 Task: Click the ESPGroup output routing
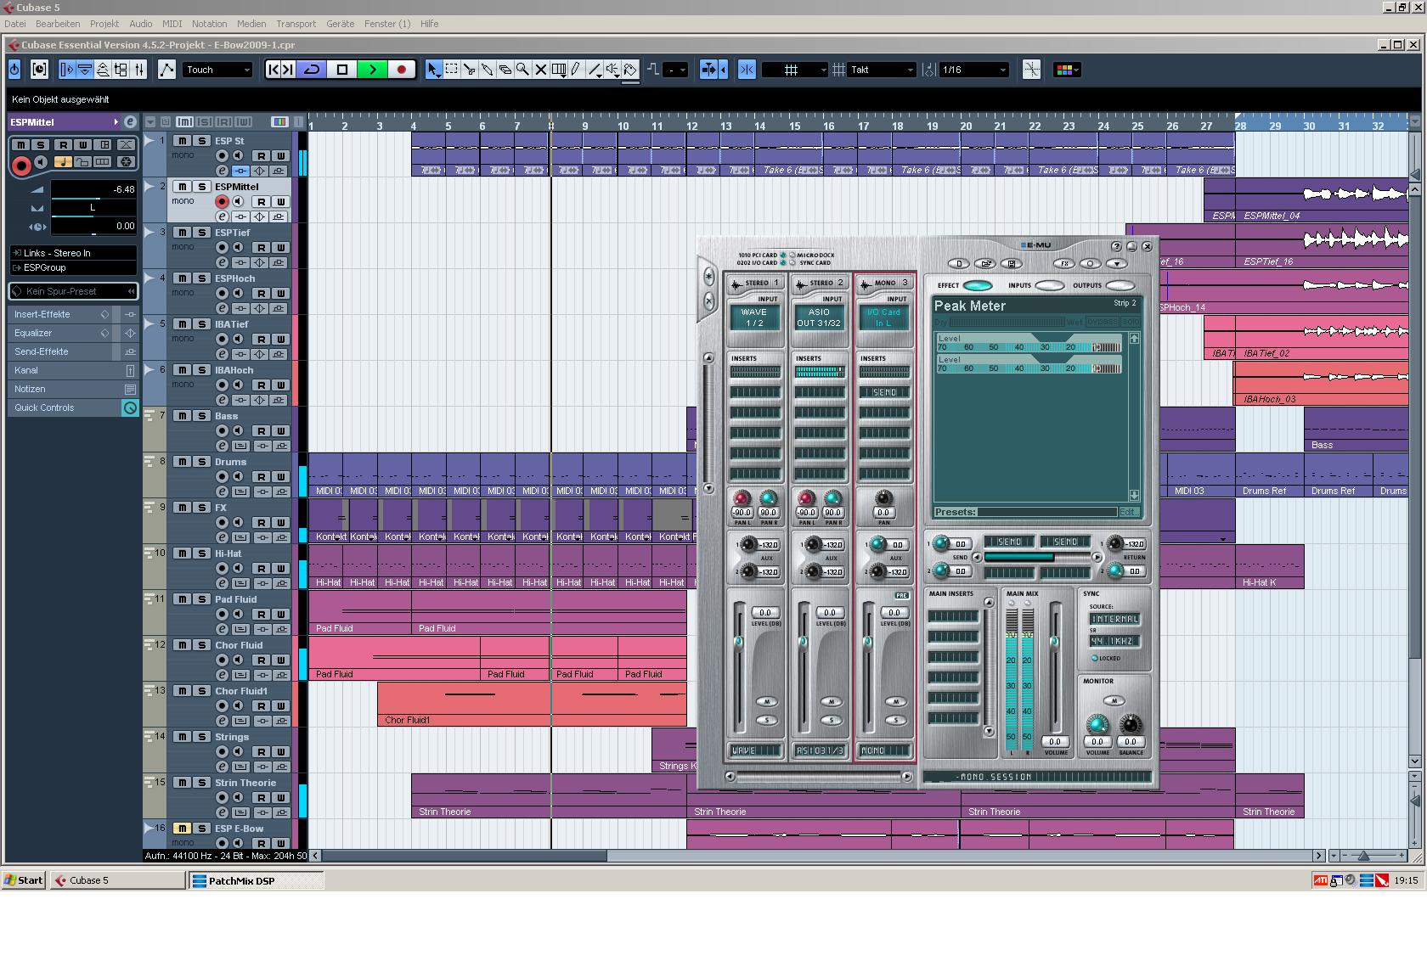coord(73,267)
